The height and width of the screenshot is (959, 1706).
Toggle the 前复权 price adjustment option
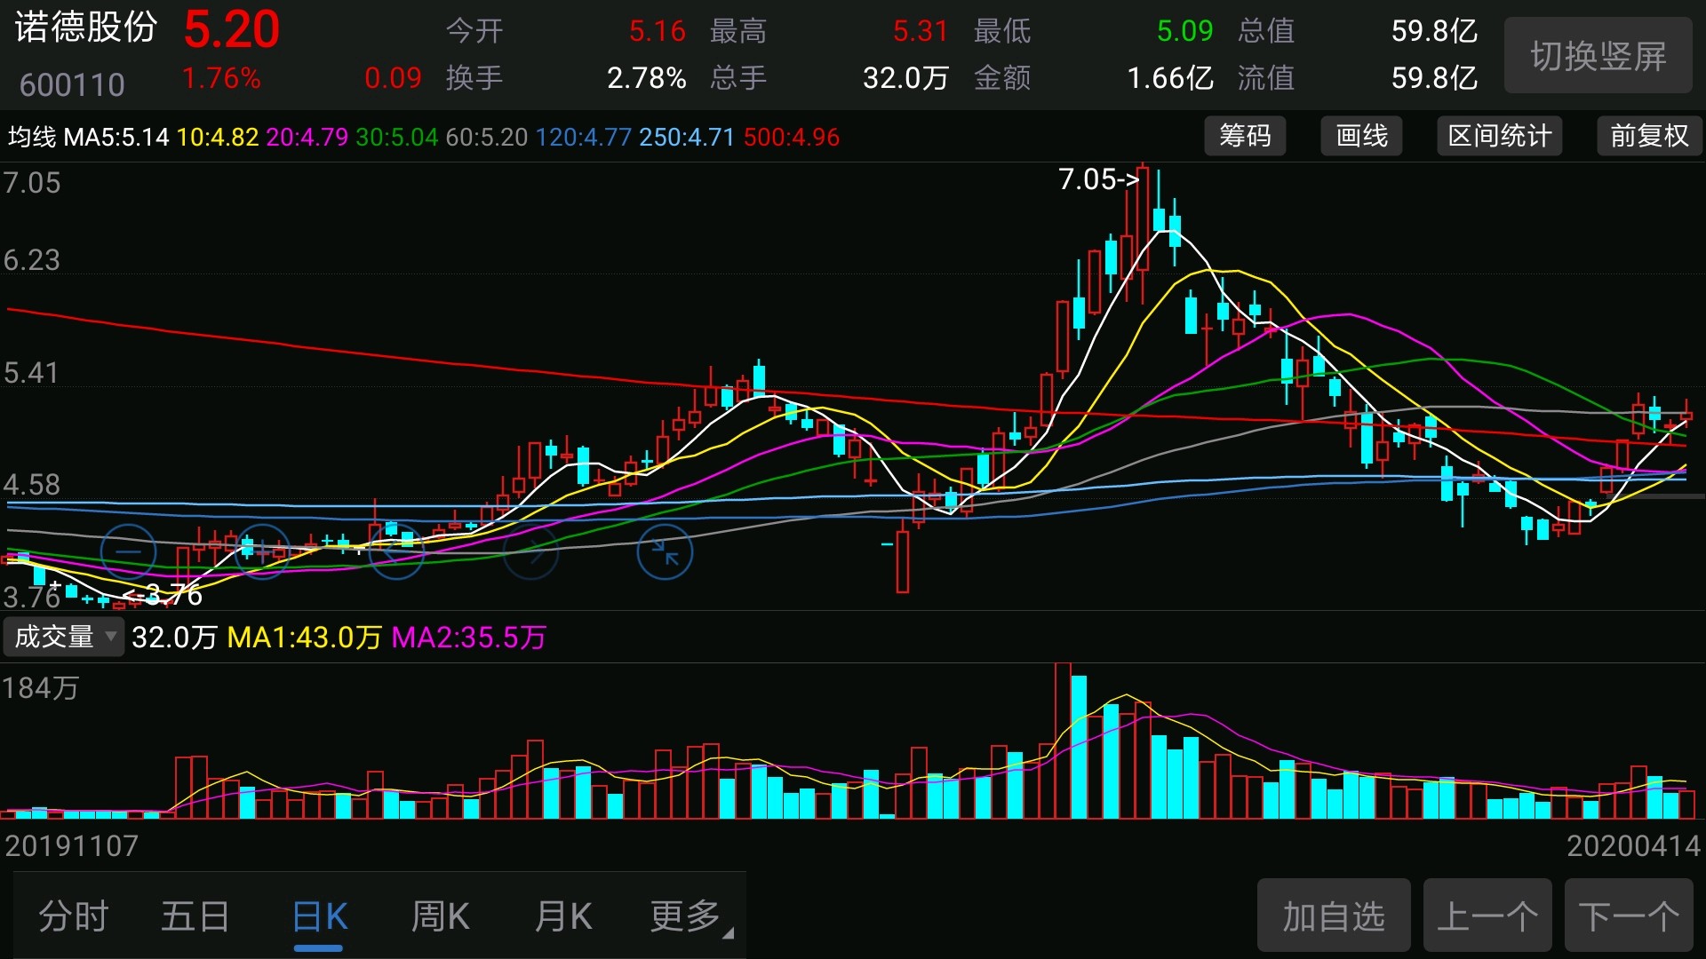click(x=1650, y=136)
